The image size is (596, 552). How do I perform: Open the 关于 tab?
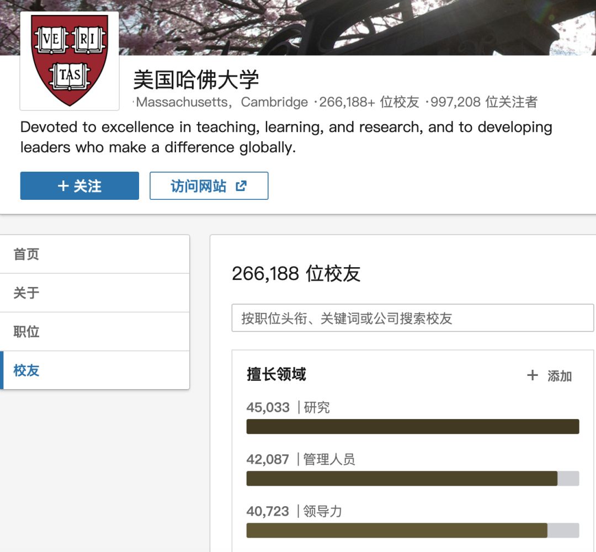[95, 293]
